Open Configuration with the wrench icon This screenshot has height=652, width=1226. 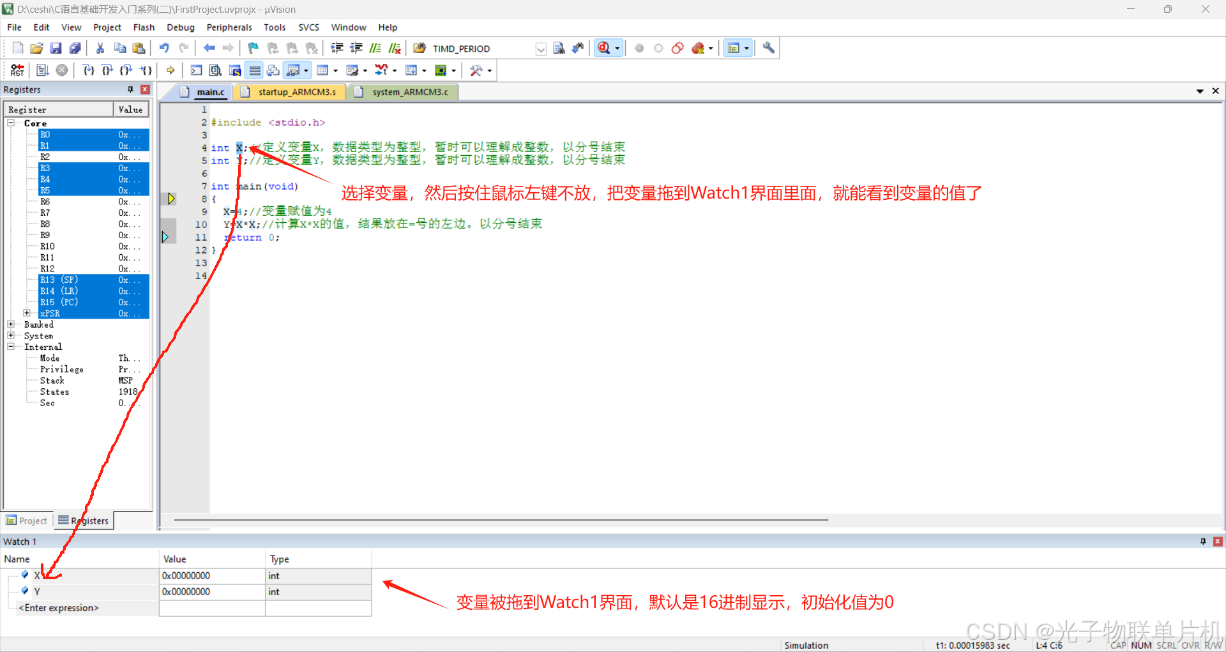click(x=769, y=49)
